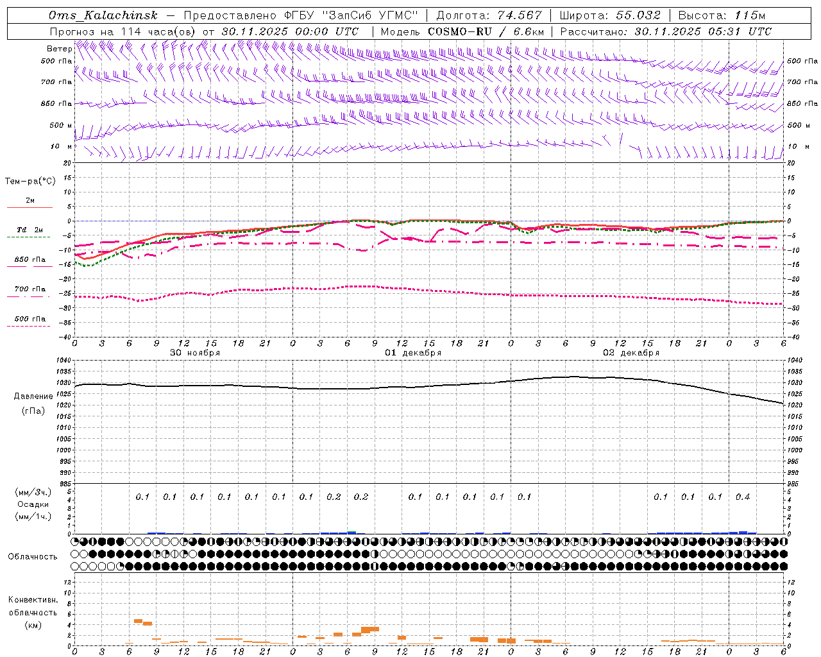Click the 0.4 precipitation value
The height and width of the screenshot is (657, 821).
[743, 497]
